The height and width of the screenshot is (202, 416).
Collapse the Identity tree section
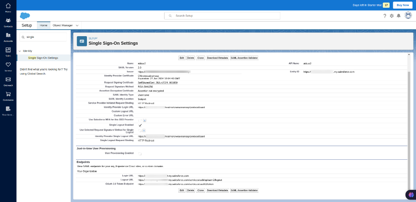(19, 51)
